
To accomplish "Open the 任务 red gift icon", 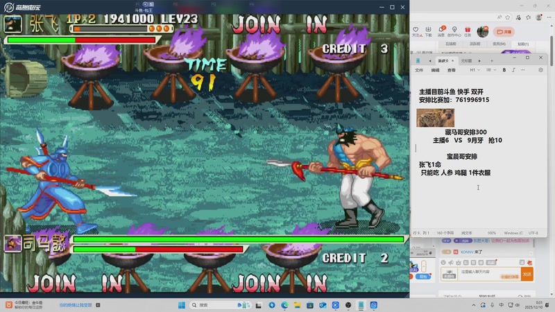I will [x=468, y=31].
